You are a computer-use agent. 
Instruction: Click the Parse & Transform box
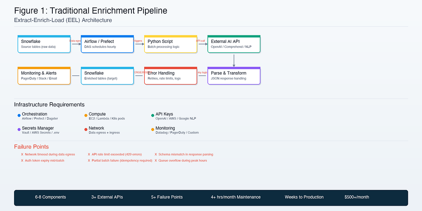(234, 76)
